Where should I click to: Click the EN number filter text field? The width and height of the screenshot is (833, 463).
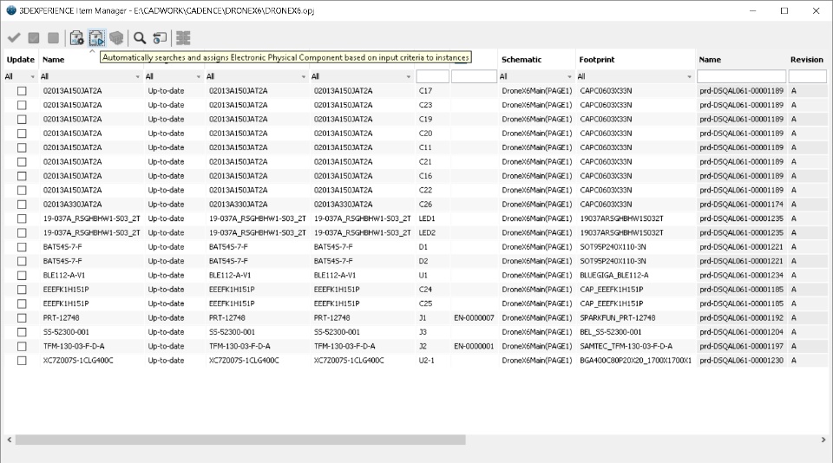click(x=474, y=76)
